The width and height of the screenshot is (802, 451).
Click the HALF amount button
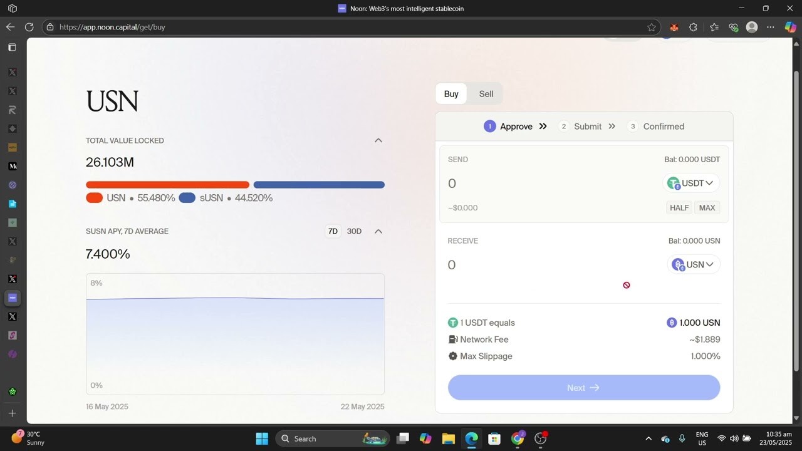click(679, 208)
